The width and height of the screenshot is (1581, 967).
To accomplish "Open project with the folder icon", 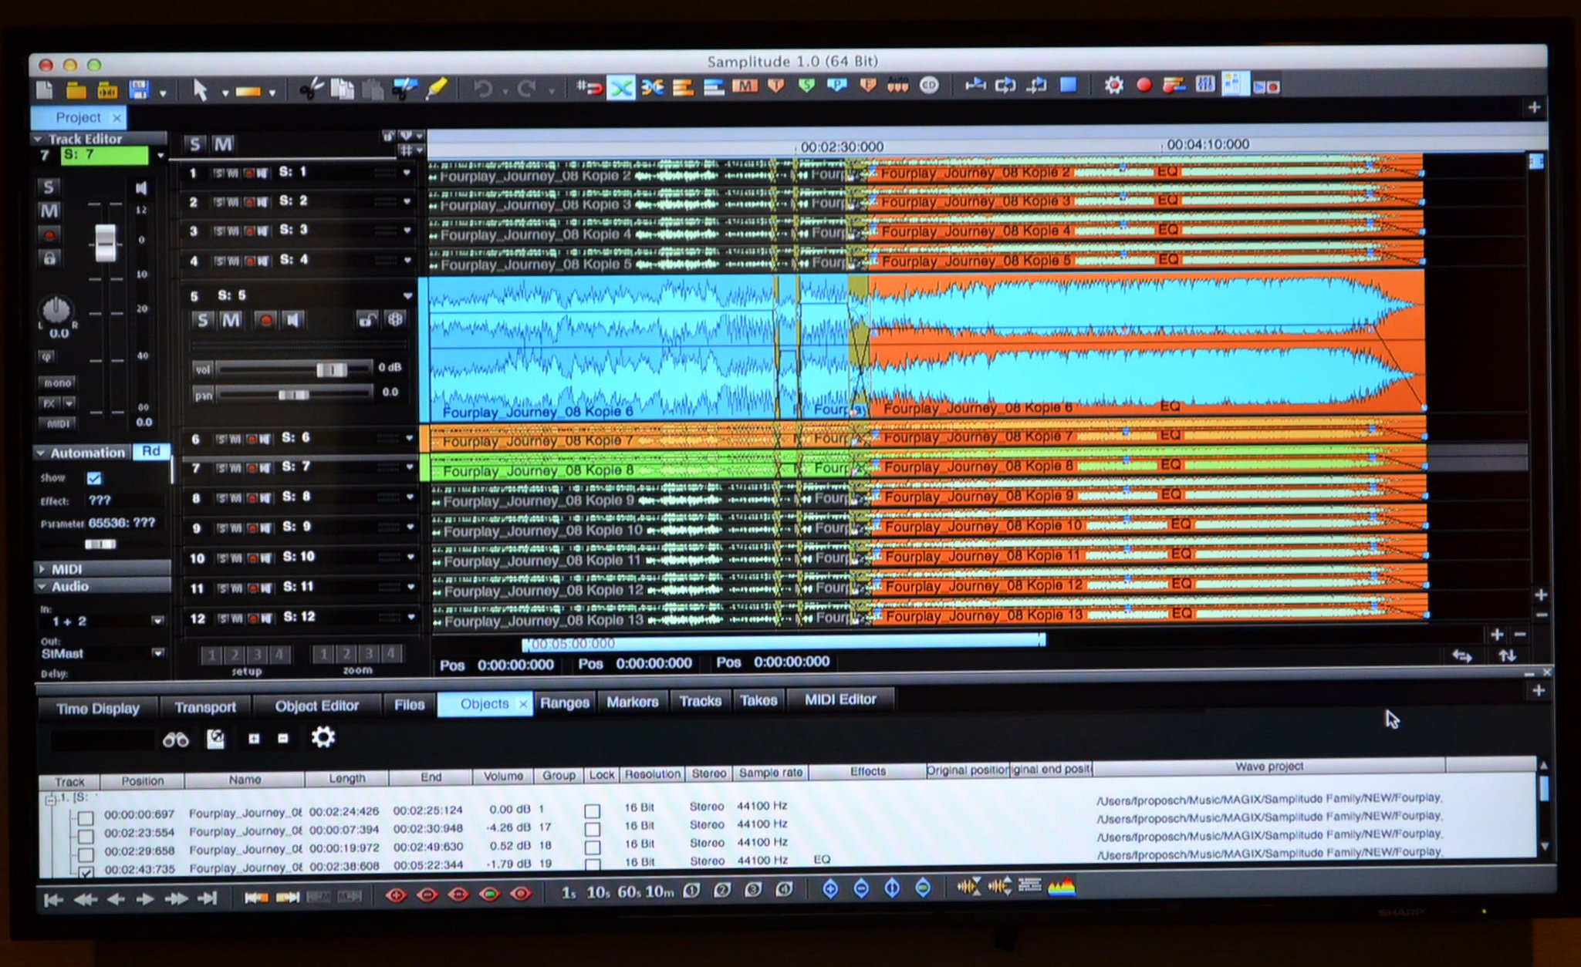I will tap(76, 91).
